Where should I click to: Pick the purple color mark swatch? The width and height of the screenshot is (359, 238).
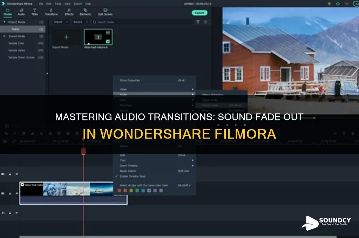pyautogui.click(x=155, y=190)
